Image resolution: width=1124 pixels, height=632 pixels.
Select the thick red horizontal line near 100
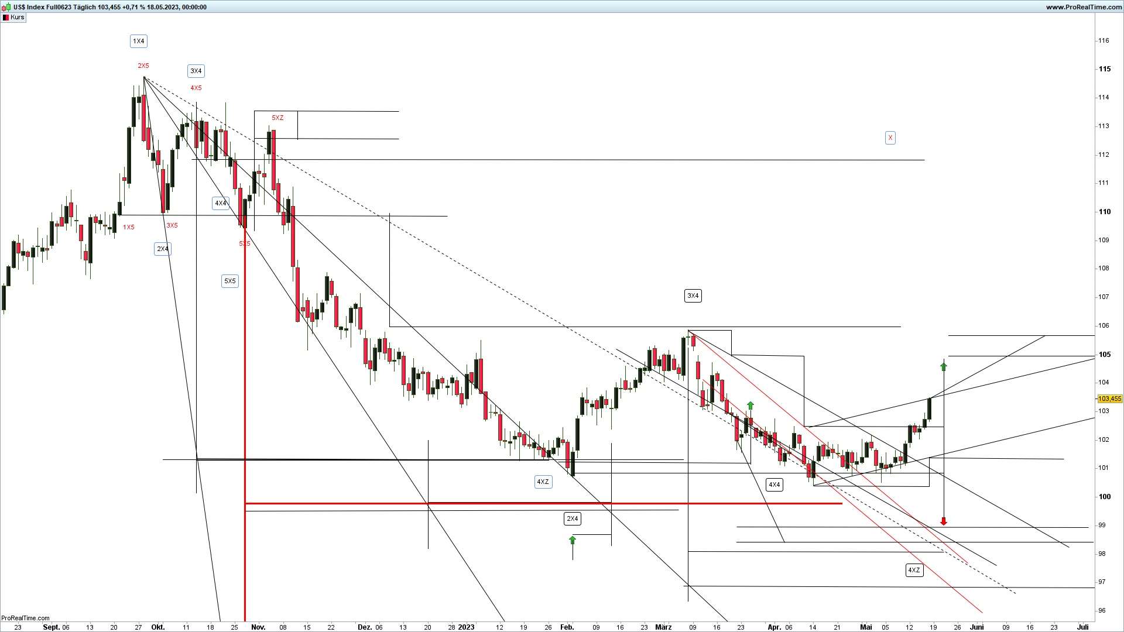tap(543, 503)
